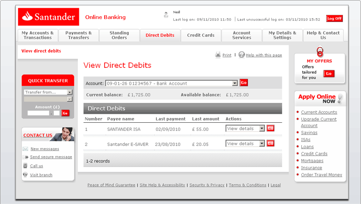Open New messages link
The image size is (361, 204).
click(45, 149)
